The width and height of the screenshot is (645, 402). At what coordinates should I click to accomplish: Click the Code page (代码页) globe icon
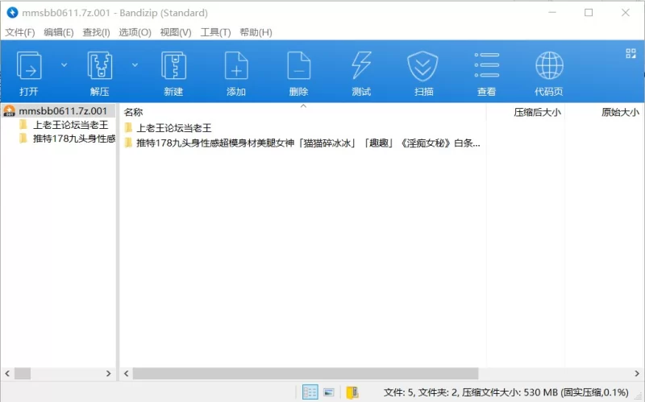pos(549,65)
